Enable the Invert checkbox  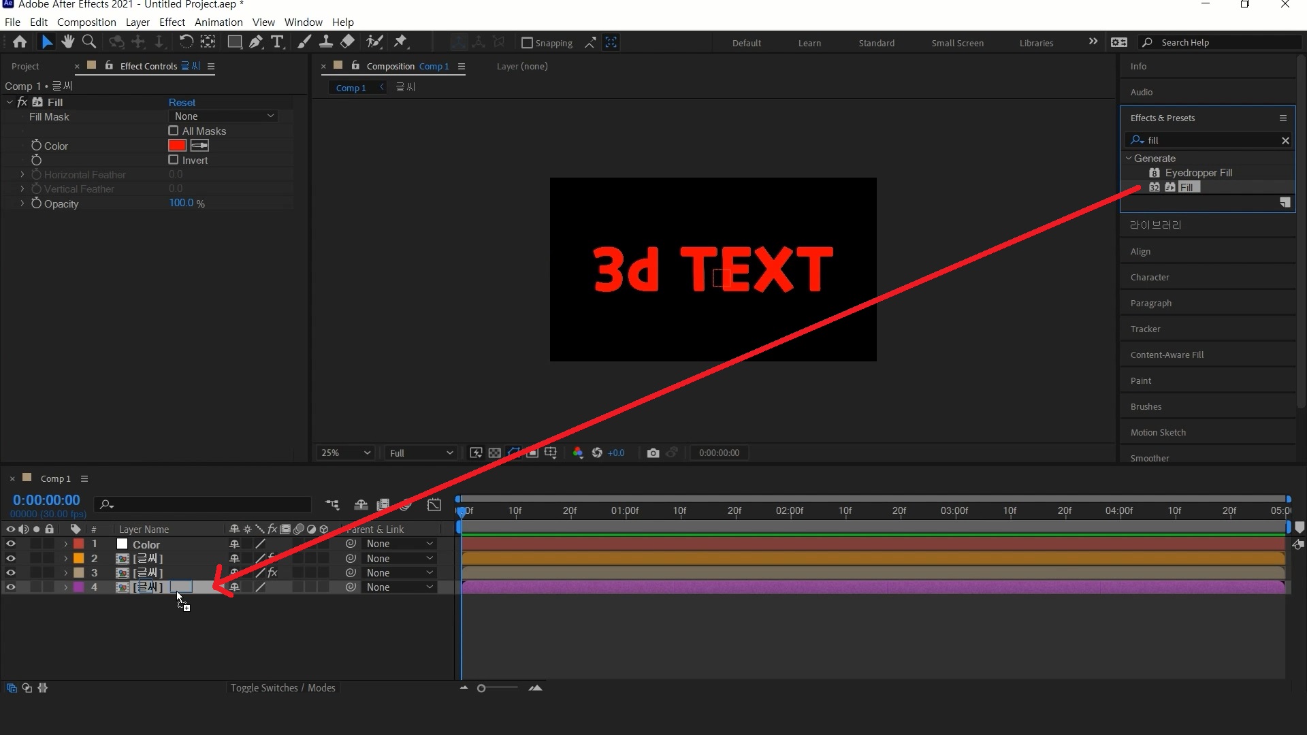coord(174,160)
